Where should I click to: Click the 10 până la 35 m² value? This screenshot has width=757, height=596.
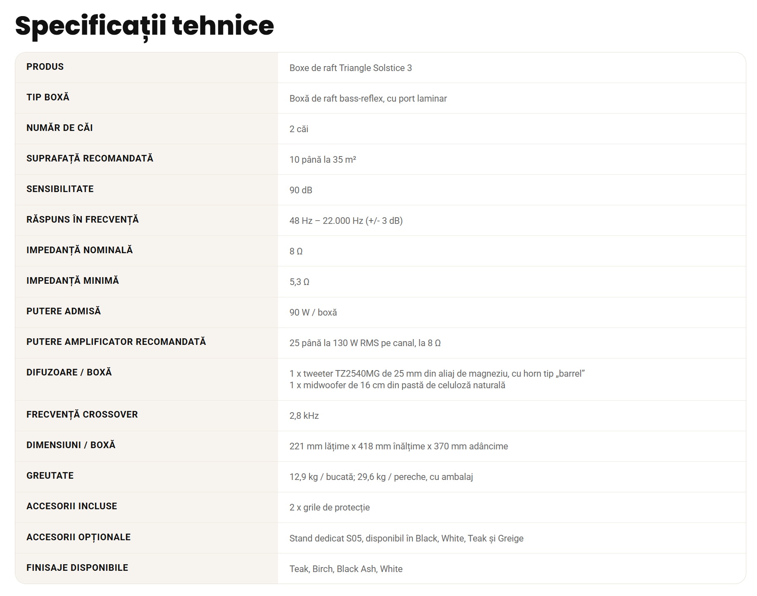pyautogui.click(x=323, y=159)
